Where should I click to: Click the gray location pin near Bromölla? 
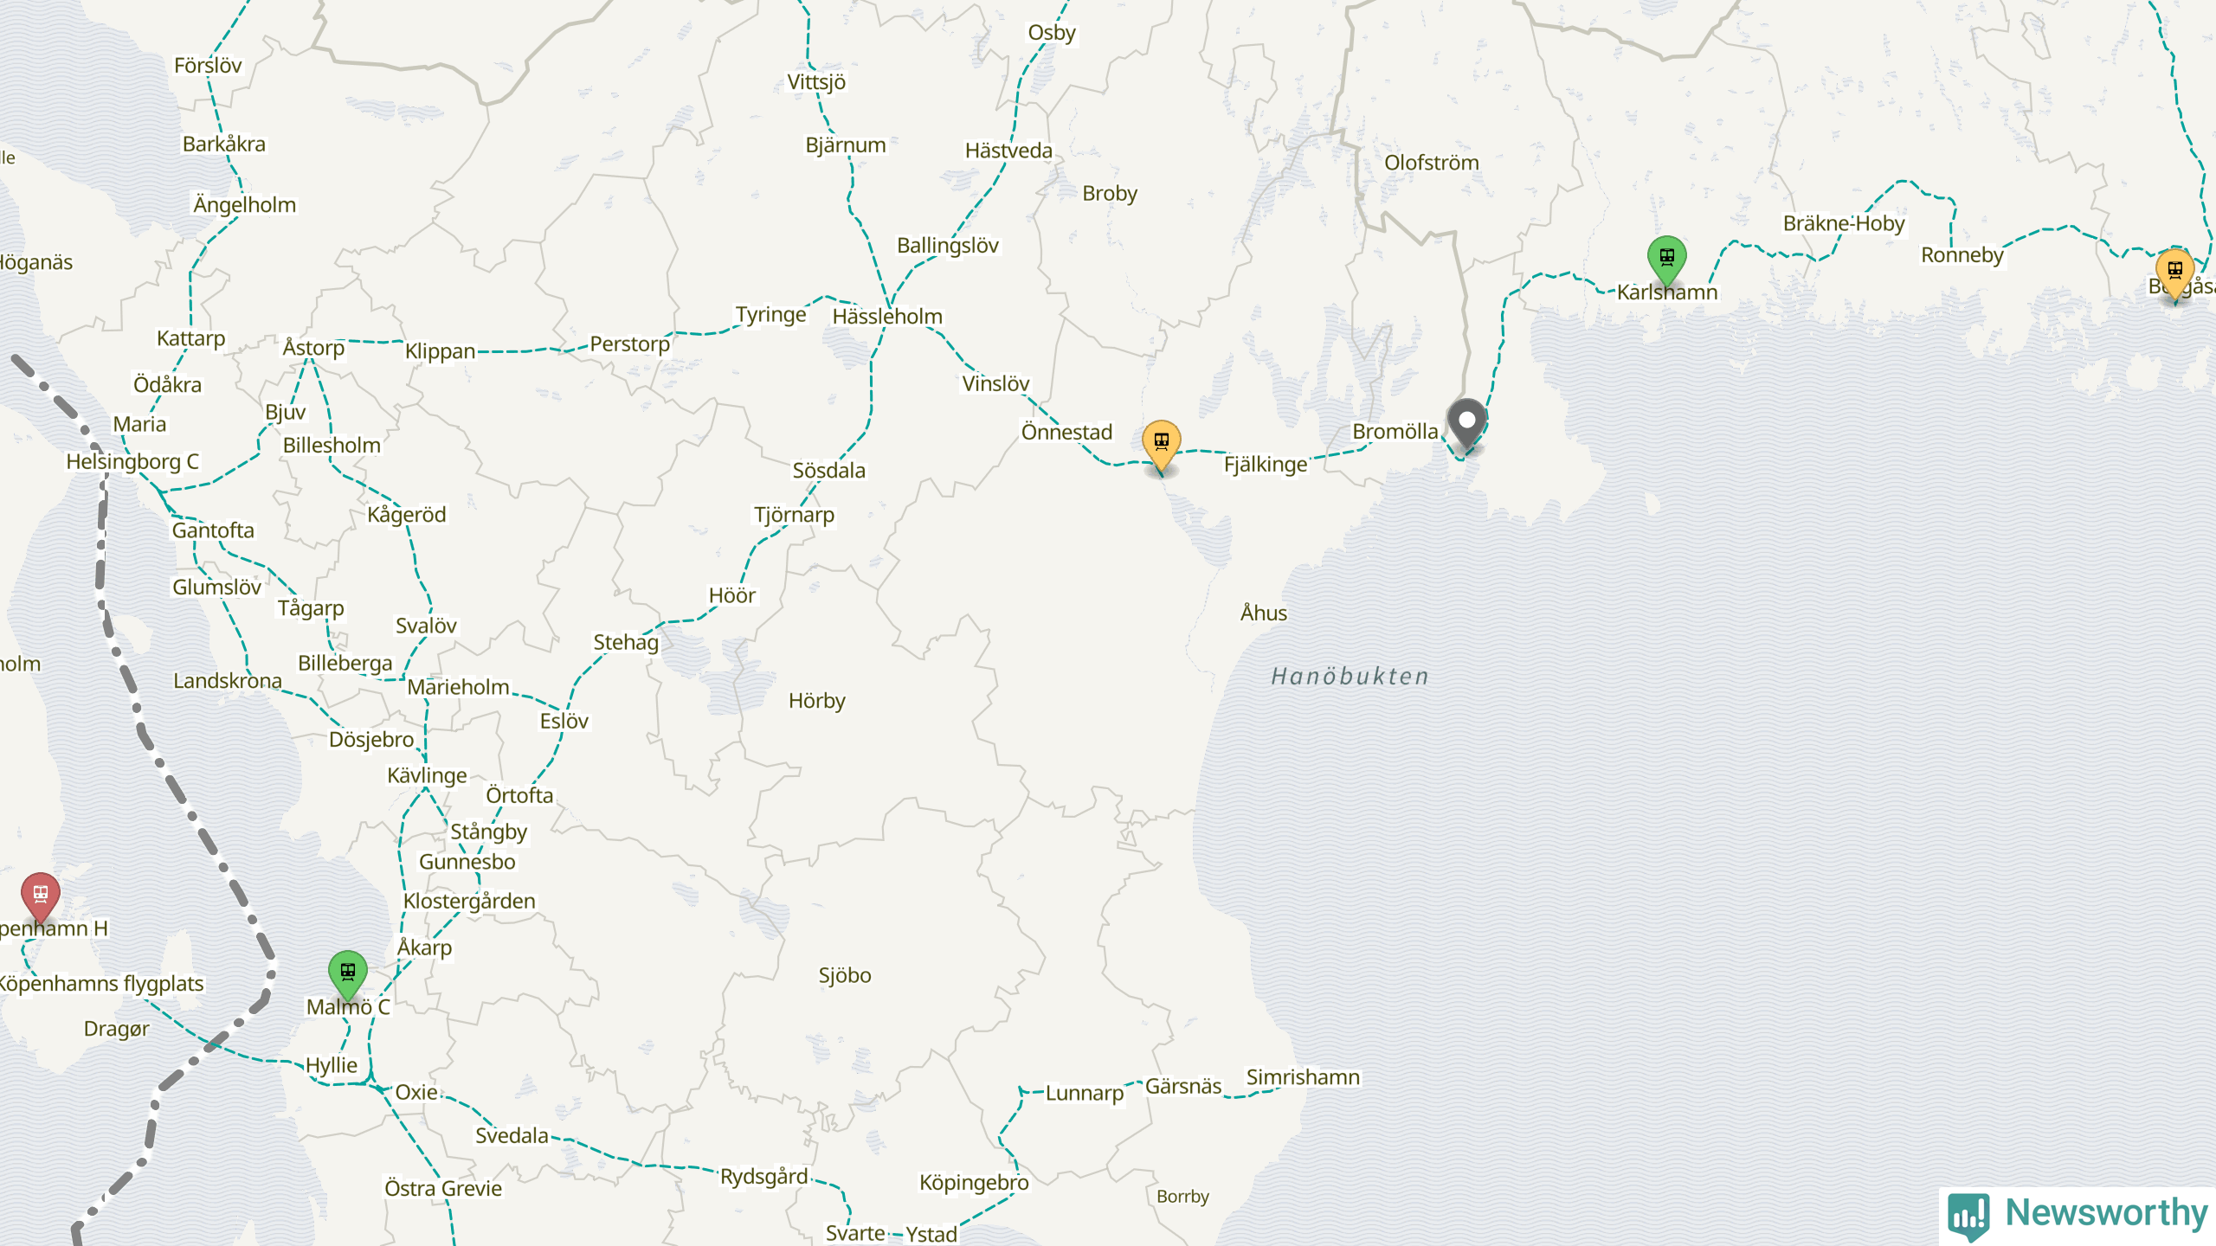pyautogui.click(x=1467, y=422)
